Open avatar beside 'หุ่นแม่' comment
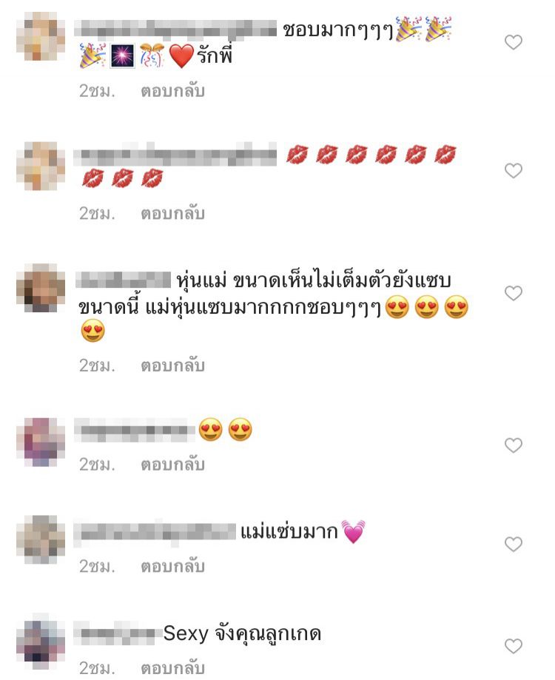This screenshot has height=680, width=555. [41, 288]
